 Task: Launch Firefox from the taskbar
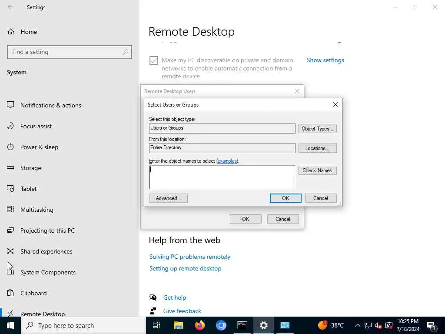point(200,325)
